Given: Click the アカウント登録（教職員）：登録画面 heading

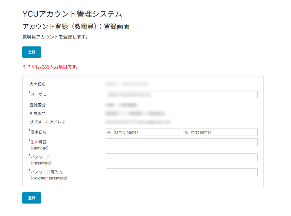Looking at the screenshot, I should tap(76, 27).
